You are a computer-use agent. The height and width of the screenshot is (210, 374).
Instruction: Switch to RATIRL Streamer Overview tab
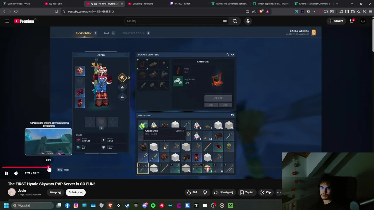313,4
